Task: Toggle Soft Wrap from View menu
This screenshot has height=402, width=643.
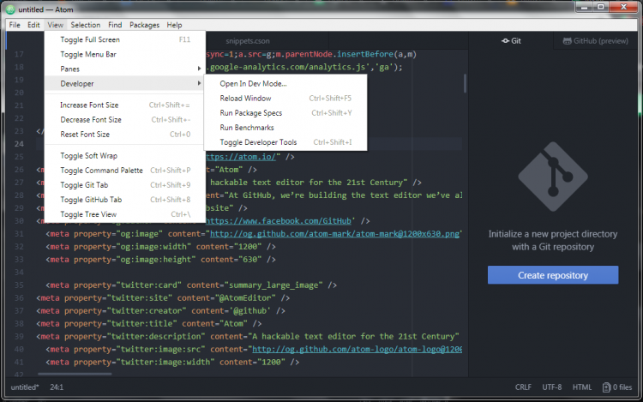Action: coord(124,156)
